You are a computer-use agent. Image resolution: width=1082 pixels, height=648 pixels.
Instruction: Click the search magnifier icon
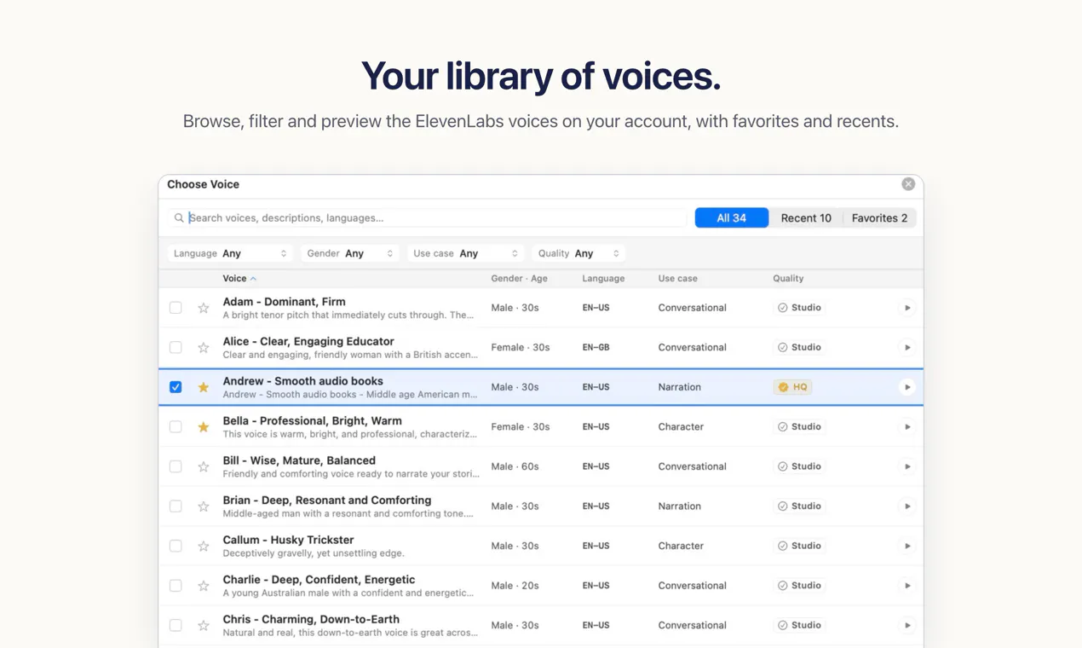click(179, 218)
